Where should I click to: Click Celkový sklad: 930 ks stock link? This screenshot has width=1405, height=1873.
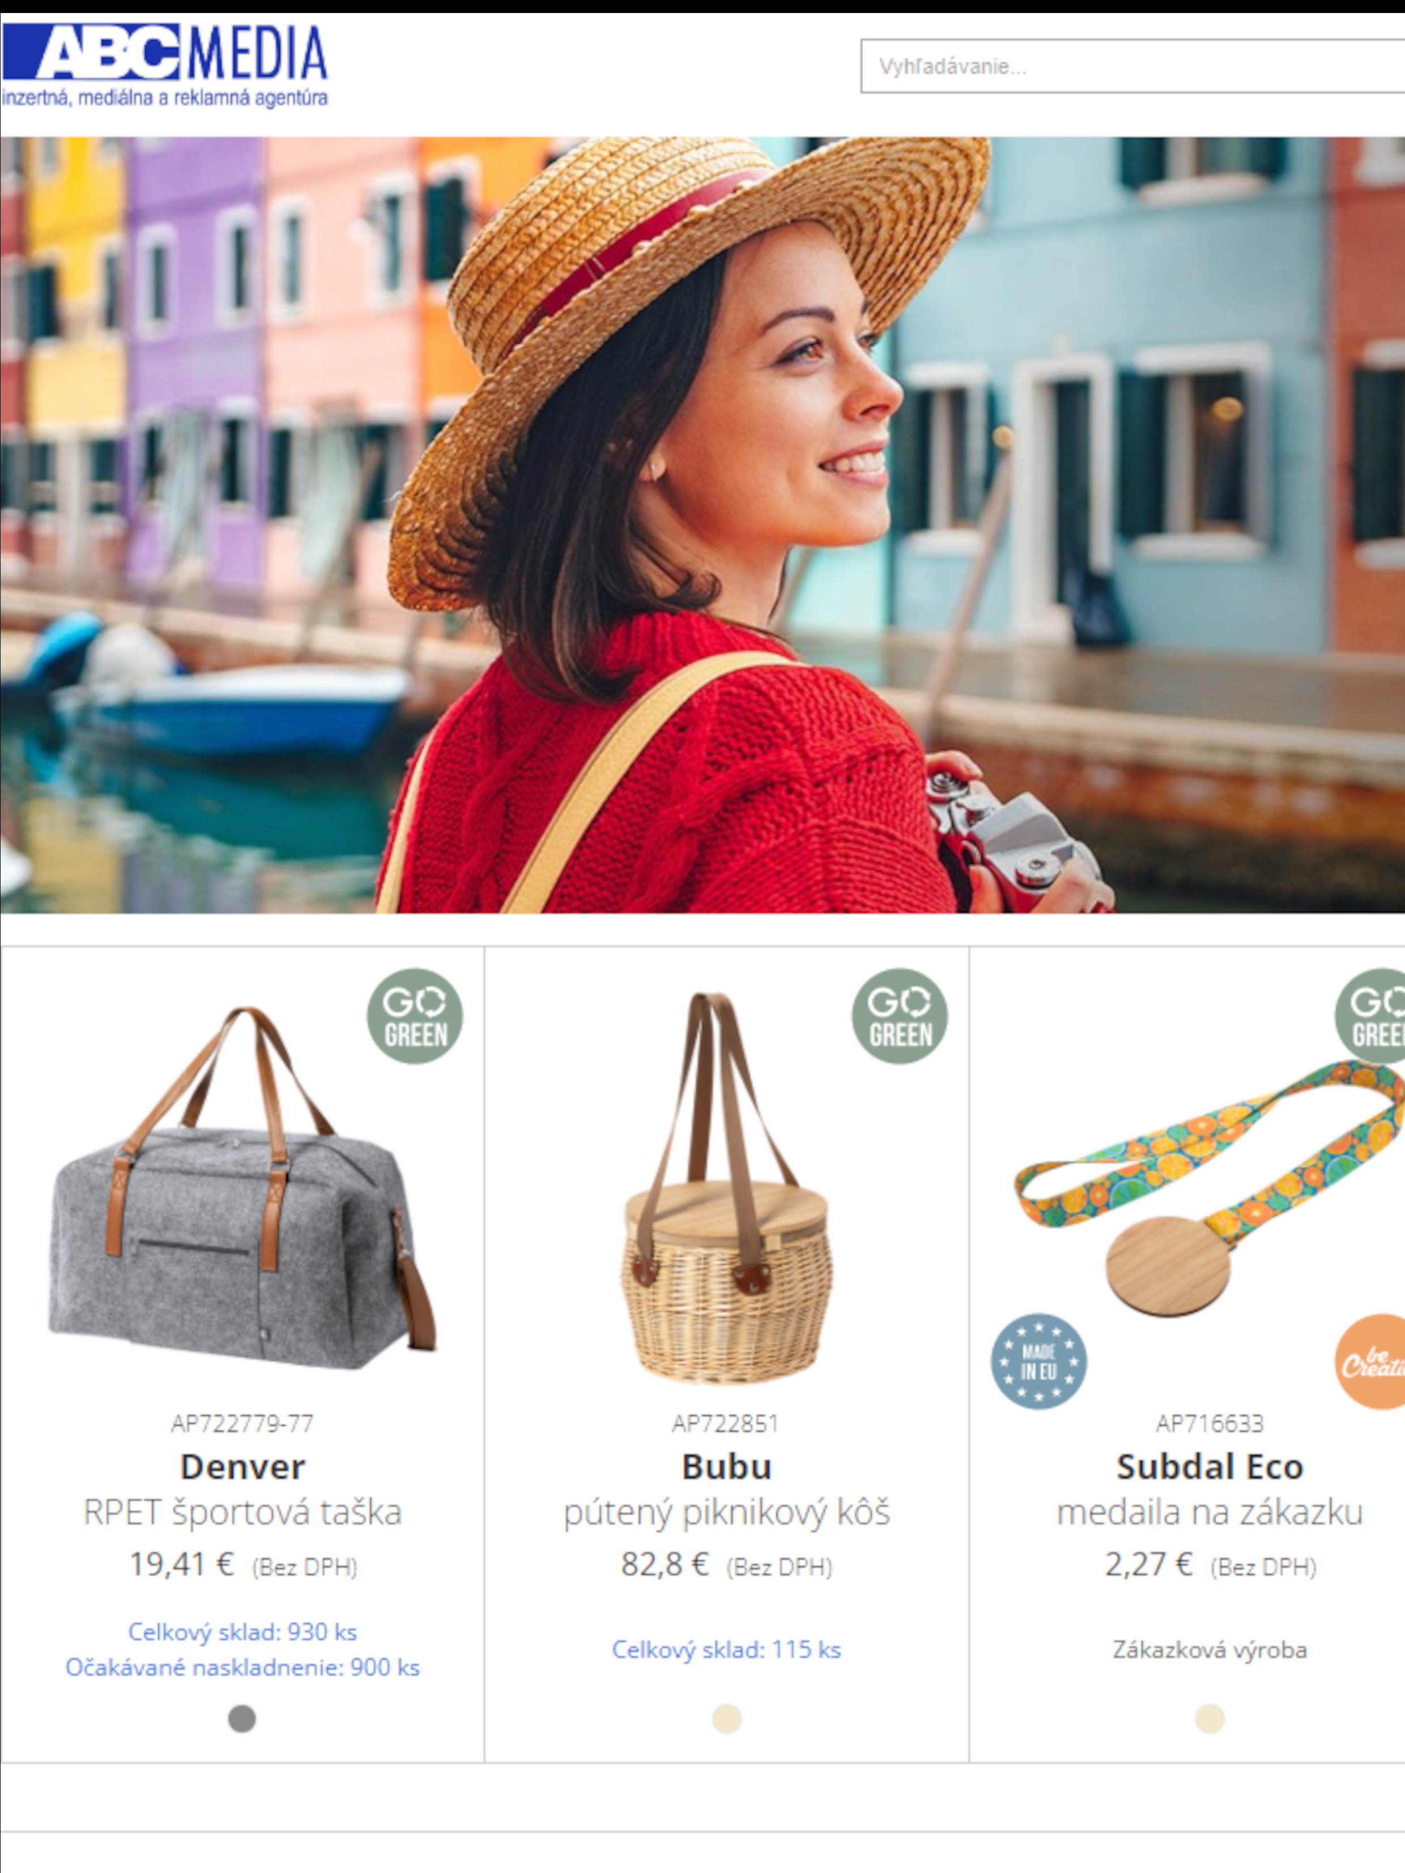coord(242,1632)
